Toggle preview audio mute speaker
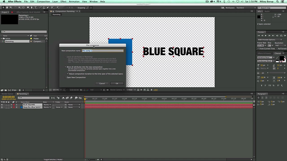287x161 pixels. pyautogui.click(x=277, y=36)
